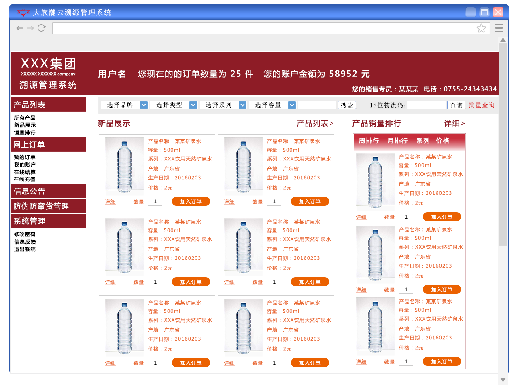This screenshot has width=518, height=388.
Task: Open the browser hamburger menu
Action: coord(499,28)
